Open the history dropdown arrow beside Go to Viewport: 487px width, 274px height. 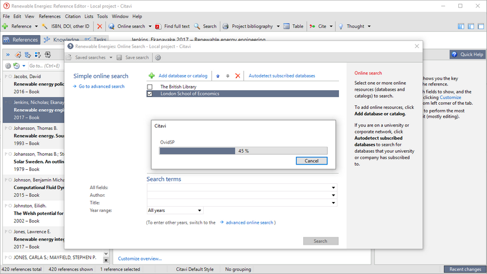click(x=23, y=66)
